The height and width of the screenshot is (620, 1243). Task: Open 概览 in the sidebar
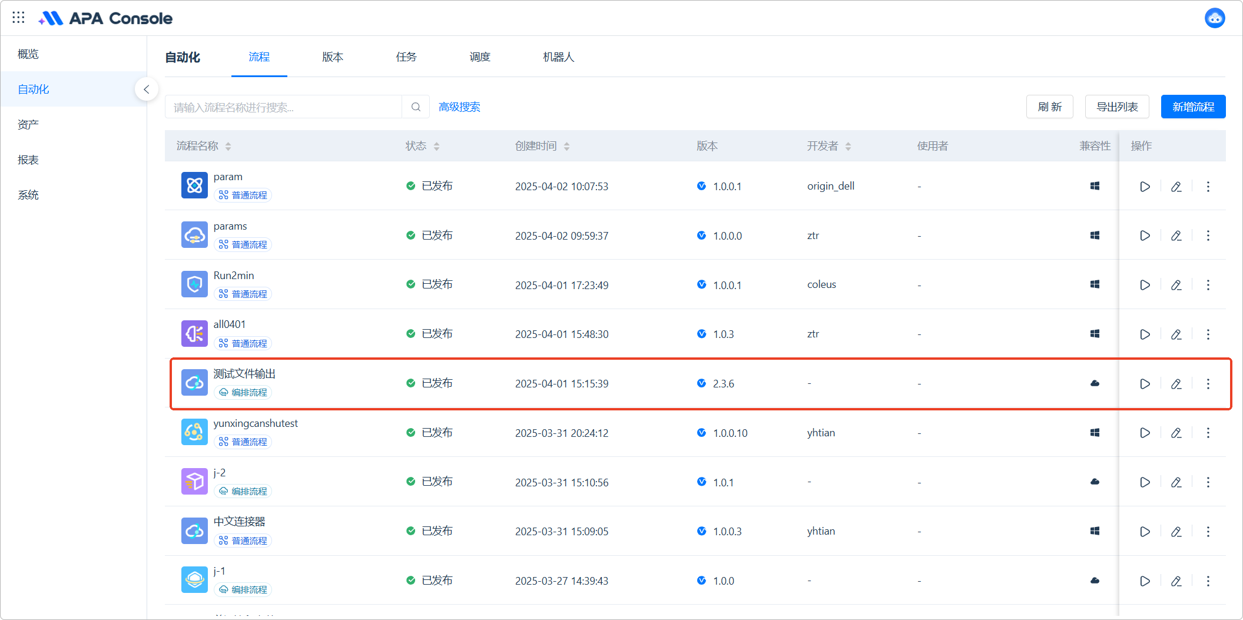click(74, 54)
